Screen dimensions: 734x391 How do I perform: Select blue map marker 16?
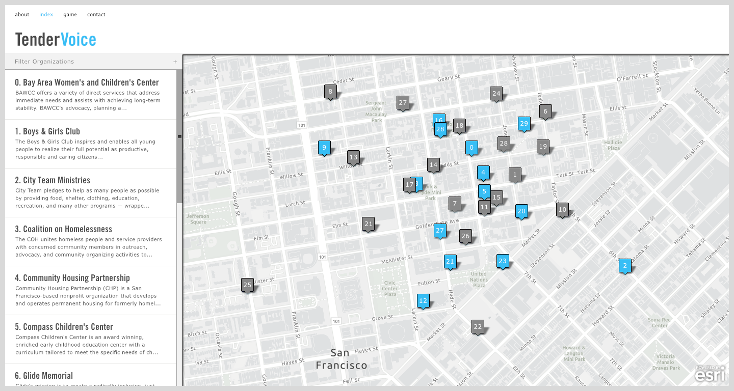click(439, 119)
